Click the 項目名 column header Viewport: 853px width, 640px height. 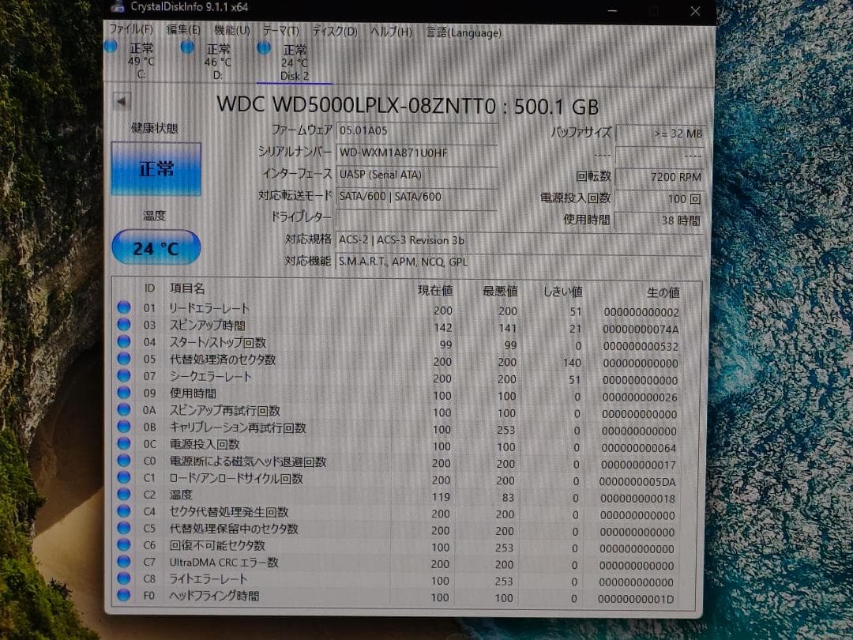[x=188, y=288]
